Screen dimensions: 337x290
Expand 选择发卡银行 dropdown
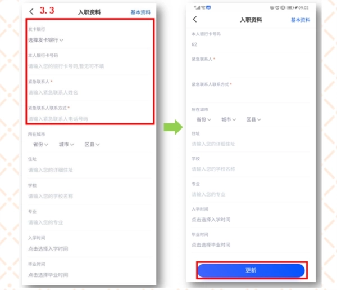[x=45, y=40]
